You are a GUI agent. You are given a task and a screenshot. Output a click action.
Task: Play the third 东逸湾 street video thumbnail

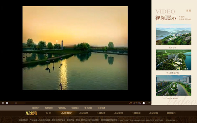click(x=174, y=86)
